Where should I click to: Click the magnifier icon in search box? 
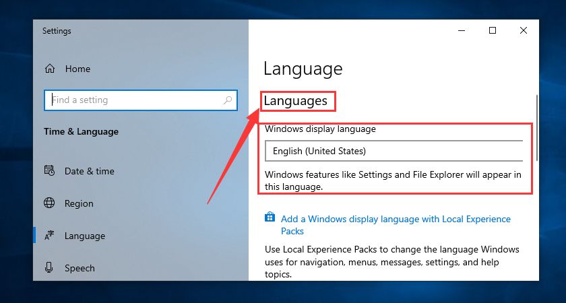click(x=228, y=100)
